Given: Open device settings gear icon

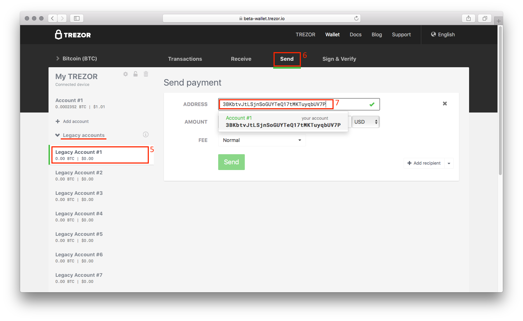Looking at the screenshot, I should click(125, 74).
